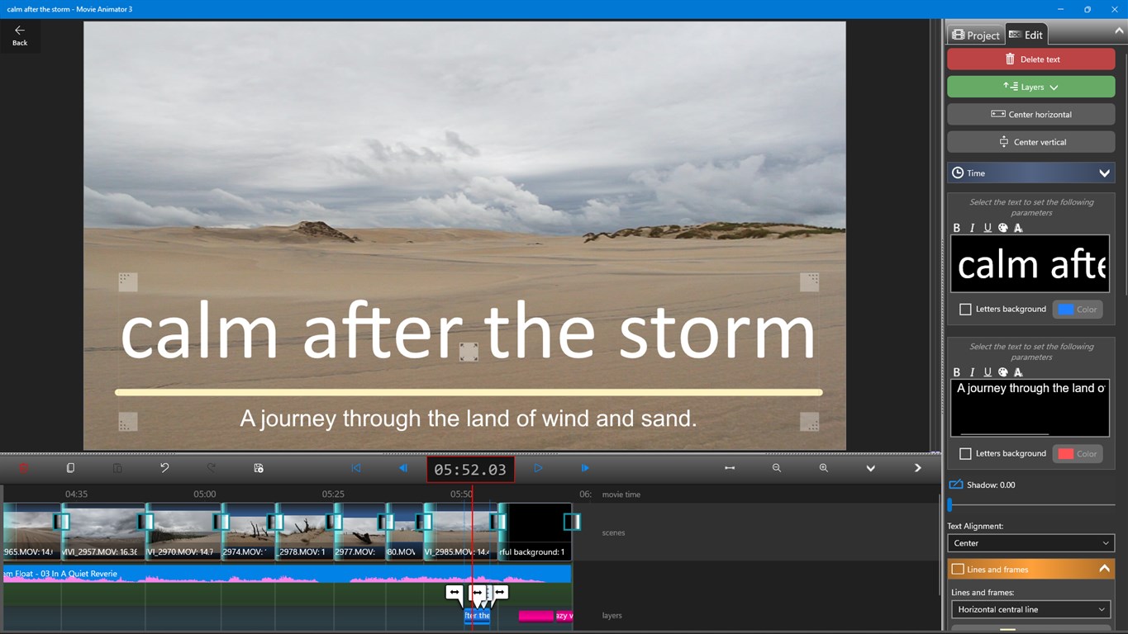Open the Horizontal central line dropdown

click(1030, 610)
